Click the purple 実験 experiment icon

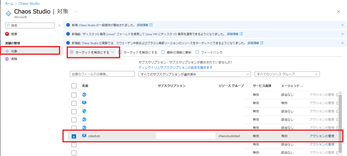point(7,59)
